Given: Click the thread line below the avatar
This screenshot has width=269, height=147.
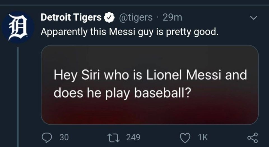Looking at the screenshot, I should 18,95.
